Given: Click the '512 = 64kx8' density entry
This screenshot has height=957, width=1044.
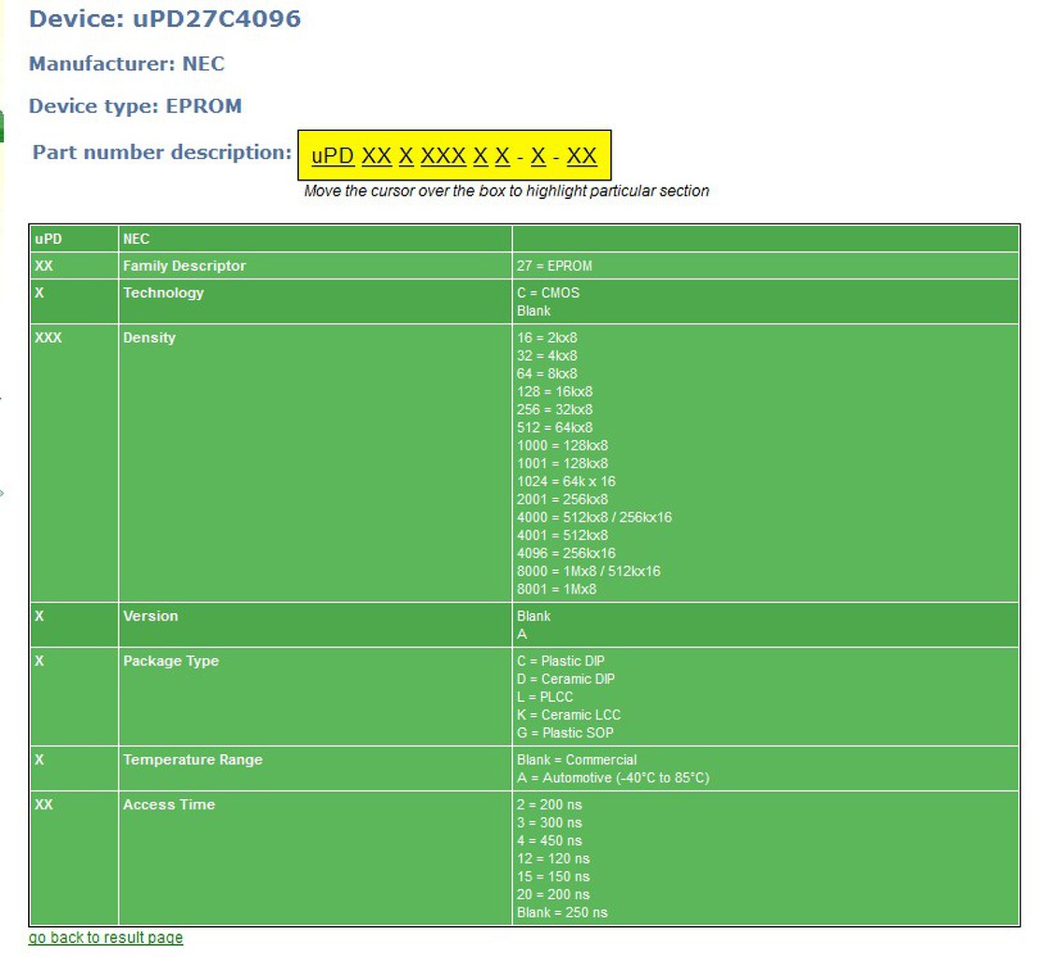Looking at the screenshot, I should (x=554, y=427).
